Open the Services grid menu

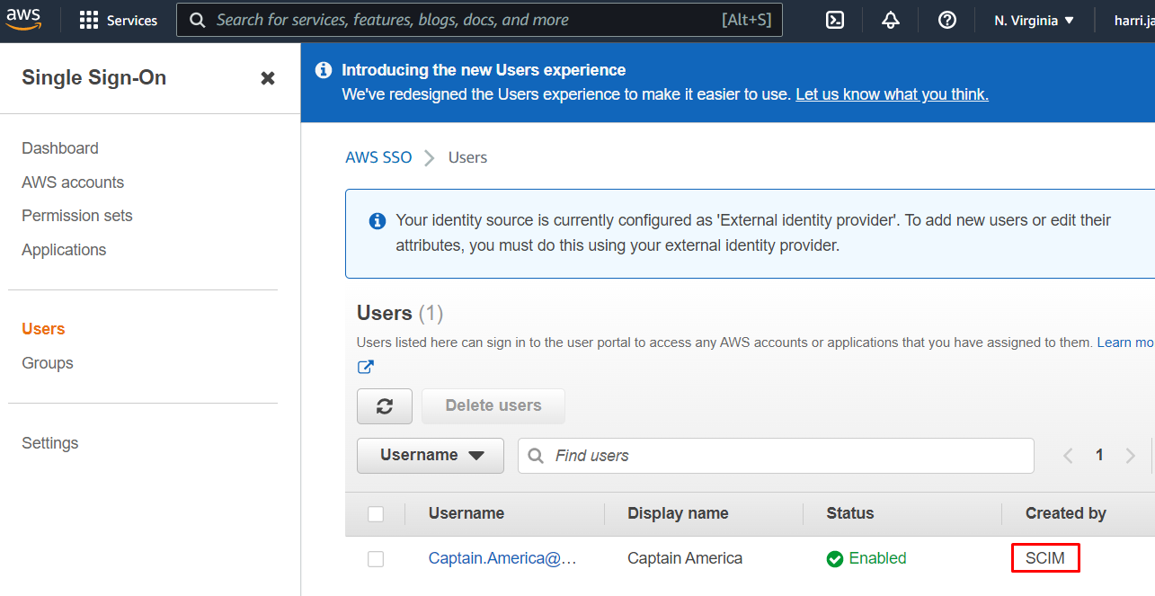click(x=89, y=20)
